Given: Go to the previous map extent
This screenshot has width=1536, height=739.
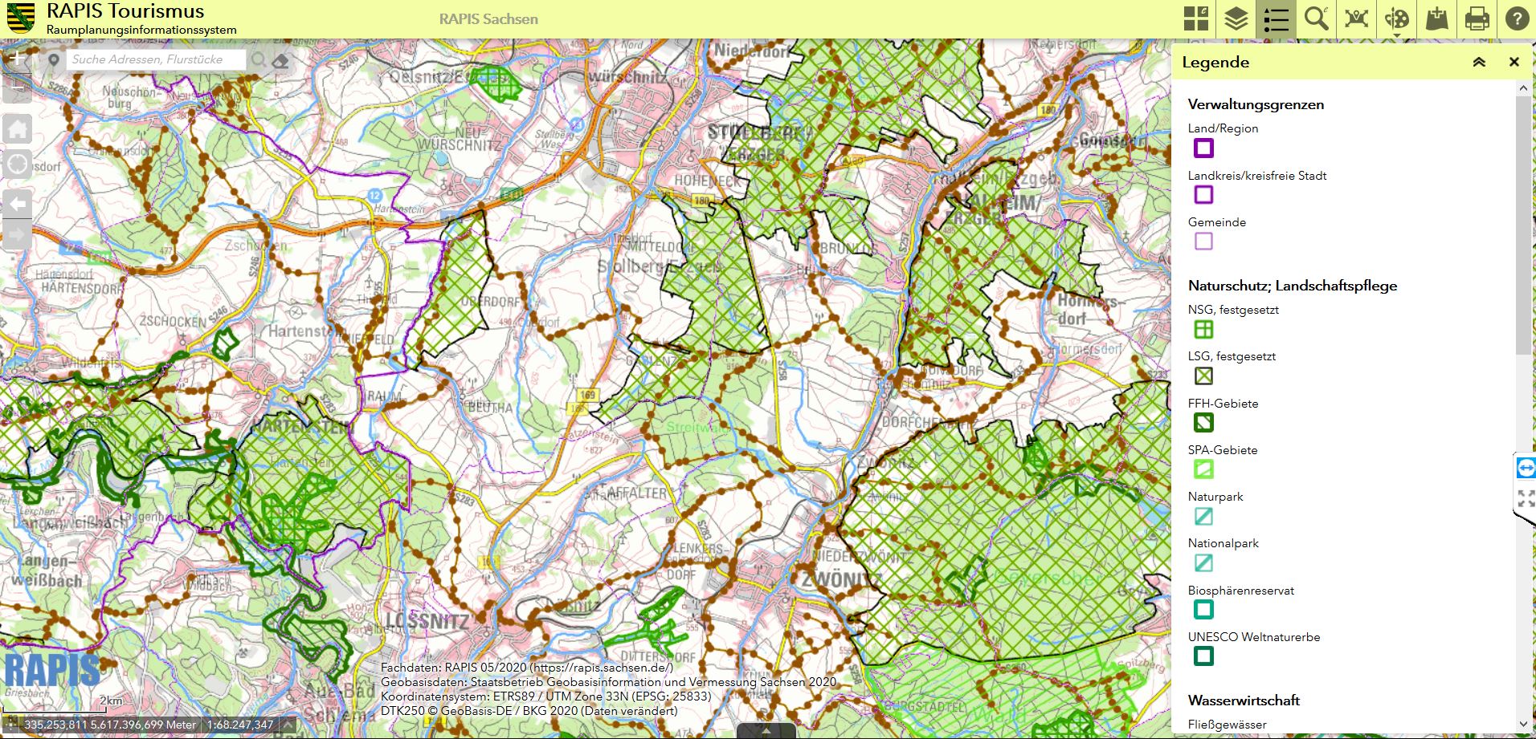Looking at the screenshot, I should click(x=18, y=204).
